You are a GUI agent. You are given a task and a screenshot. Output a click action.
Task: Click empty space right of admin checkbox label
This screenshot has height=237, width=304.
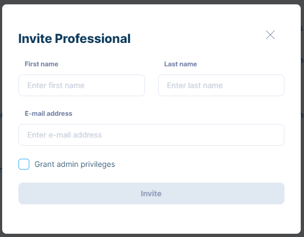coord(200,164)
